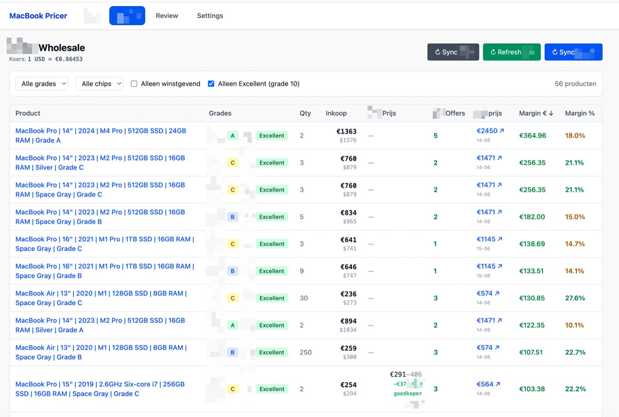Click the €103.38 margin value

(x=532, y=389)
